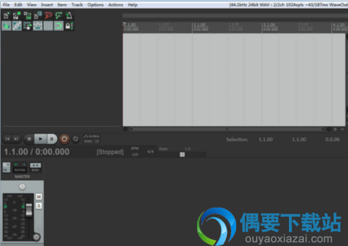Open the Help menu
The height and width of the screenshot is (246, 348).
[132, 4]
